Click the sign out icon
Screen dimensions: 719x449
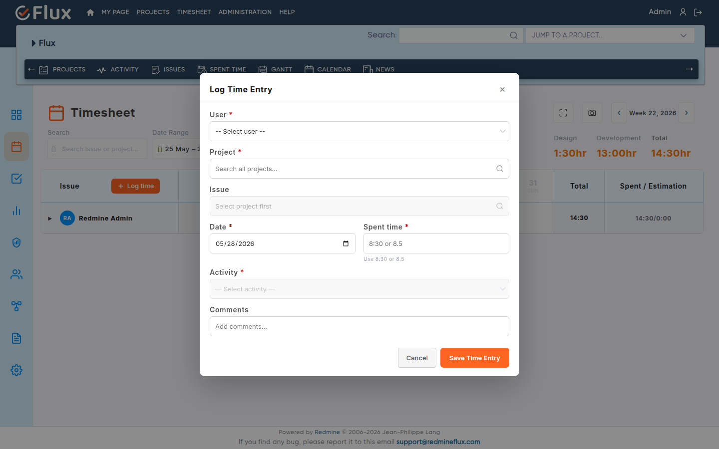(x=698, y=12)
